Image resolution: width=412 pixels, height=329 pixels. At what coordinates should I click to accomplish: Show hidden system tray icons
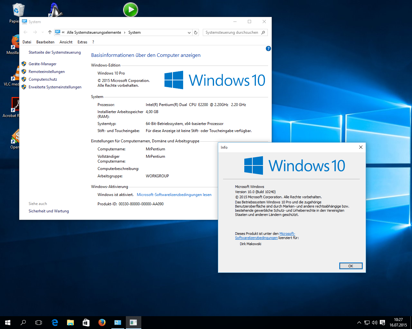pos(359,322)
